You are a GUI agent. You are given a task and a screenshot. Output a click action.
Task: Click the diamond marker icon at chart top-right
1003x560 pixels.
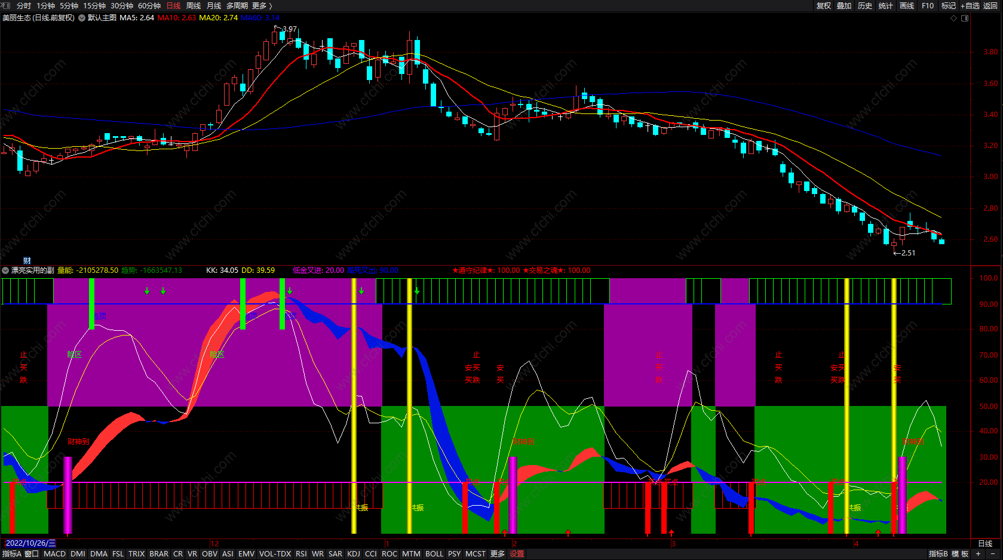[x=954, y=18]
